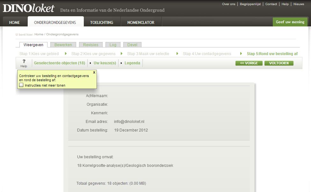
Task: Switch to the Bewerken tab
Action: (63, 45)
